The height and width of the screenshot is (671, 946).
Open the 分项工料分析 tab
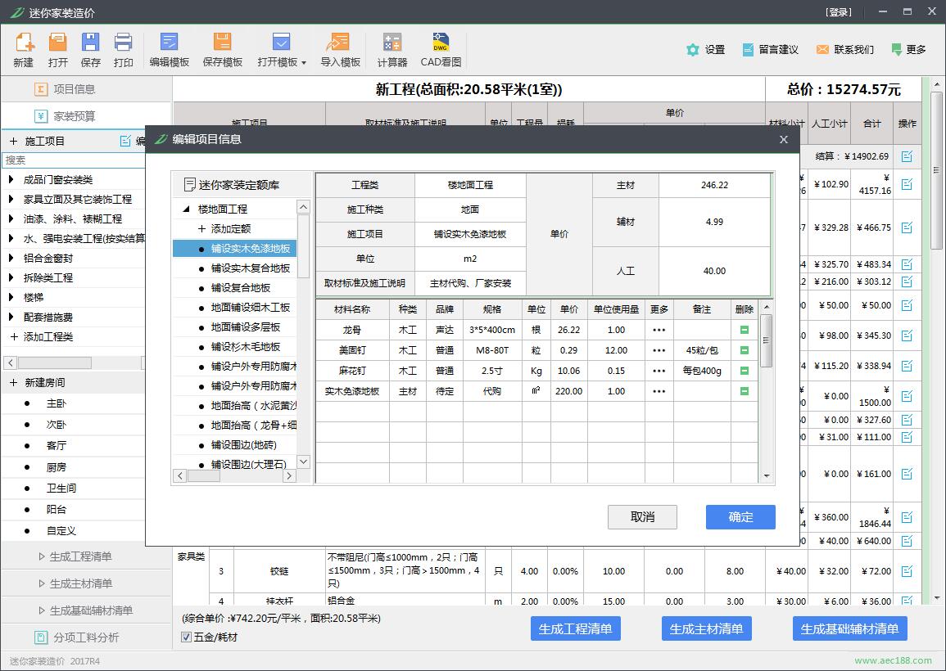point(85,637)
